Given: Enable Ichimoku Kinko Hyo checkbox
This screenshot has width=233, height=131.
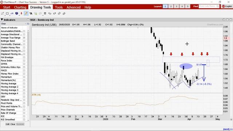Looking at the screenshot, I should pyautogui.click(x=24, y=67).
